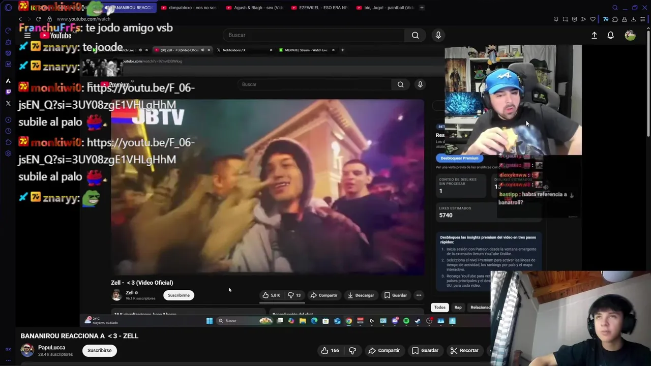Open File Explorer in the streamed taskbar

point(303,321)
